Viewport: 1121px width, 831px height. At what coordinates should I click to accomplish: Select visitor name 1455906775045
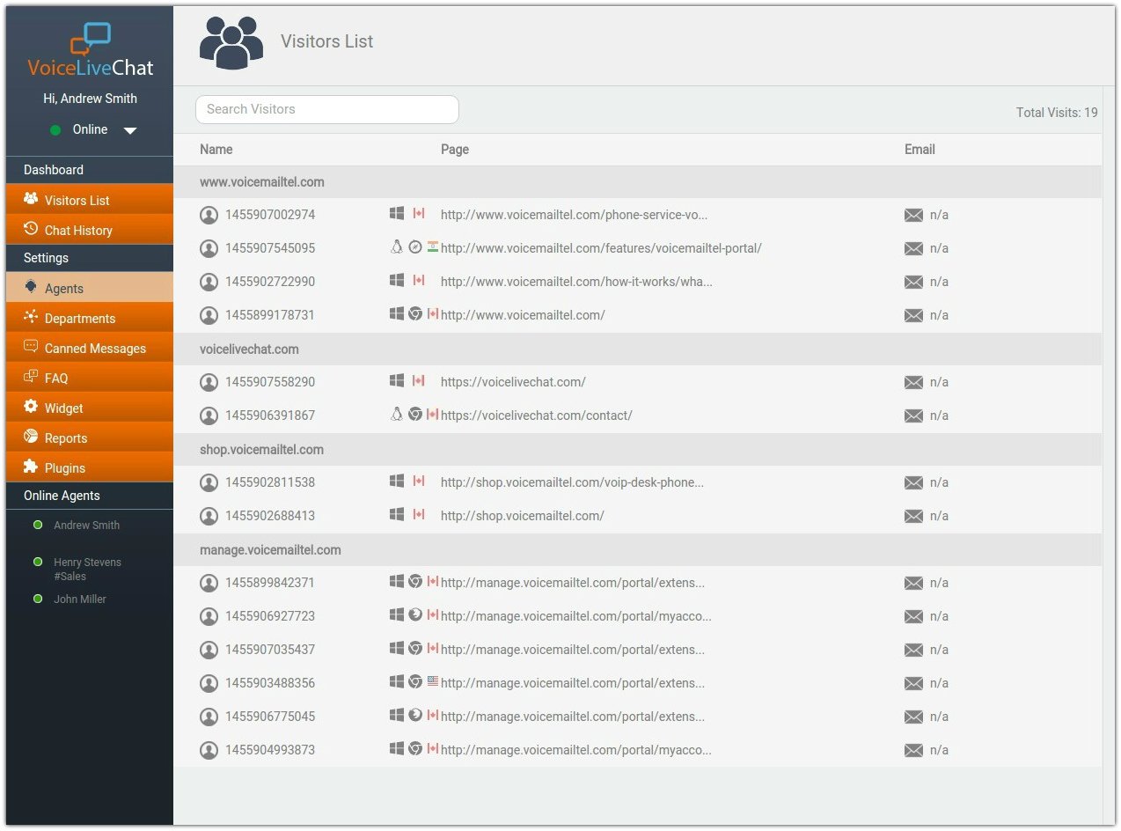[270, 717]
